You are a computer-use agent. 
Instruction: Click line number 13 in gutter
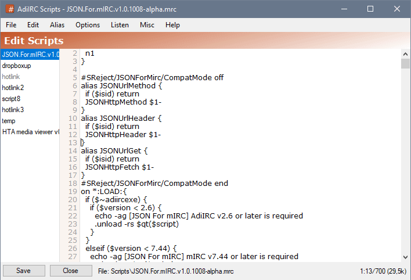(x=73, y=143)
